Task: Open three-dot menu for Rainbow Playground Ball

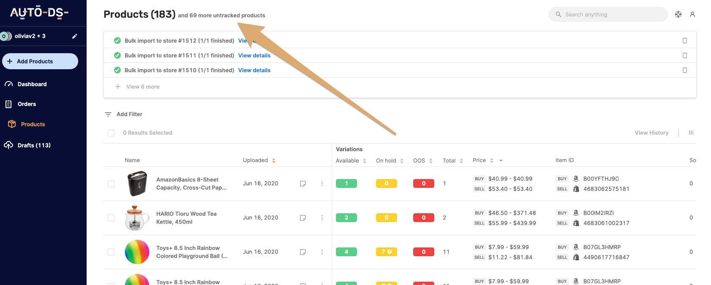Action: [322, 252]
